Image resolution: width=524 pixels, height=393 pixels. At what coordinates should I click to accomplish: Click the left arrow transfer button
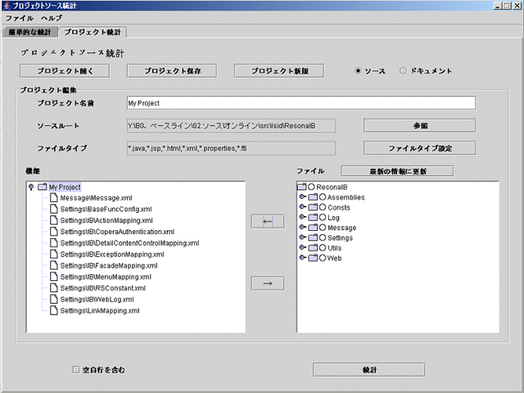pyautogui.click(x=267, y=221)
